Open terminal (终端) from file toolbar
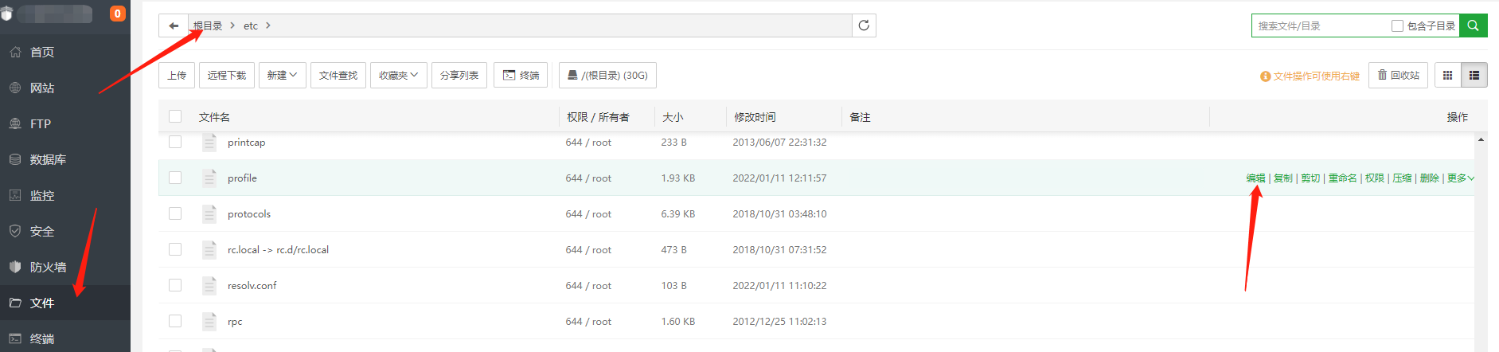Viewport: 1499px width, 352px height. [x=521, y=76]
